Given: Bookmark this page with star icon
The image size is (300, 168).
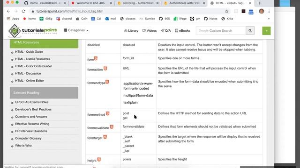Looking at the screenshot, I should click(226, 11).
